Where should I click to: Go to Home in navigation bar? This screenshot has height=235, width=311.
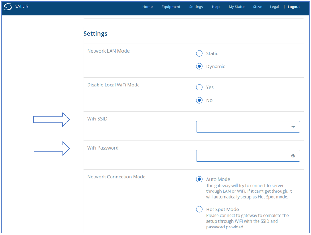click(x=147, y=7)
